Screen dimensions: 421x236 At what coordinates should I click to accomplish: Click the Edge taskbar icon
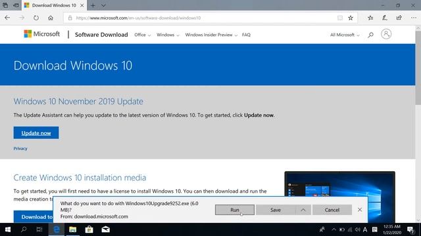coord(57,229)
